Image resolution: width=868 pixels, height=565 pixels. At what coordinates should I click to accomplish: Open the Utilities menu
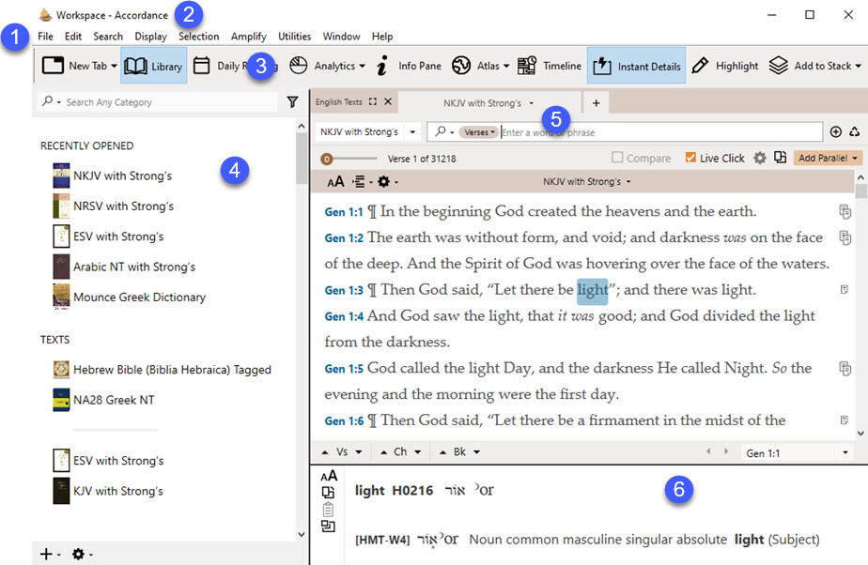coord(295,37)
